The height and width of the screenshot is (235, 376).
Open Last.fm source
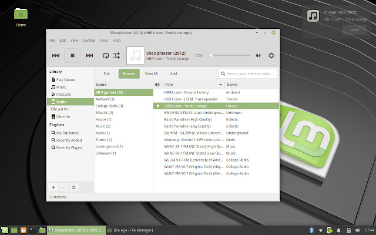coord(70,109)
